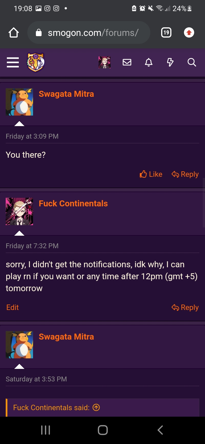Go to Smogon home via logo

click(x=36, y=62)
